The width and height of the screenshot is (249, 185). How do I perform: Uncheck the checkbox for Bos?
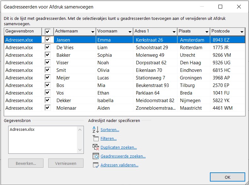(48, 85)
